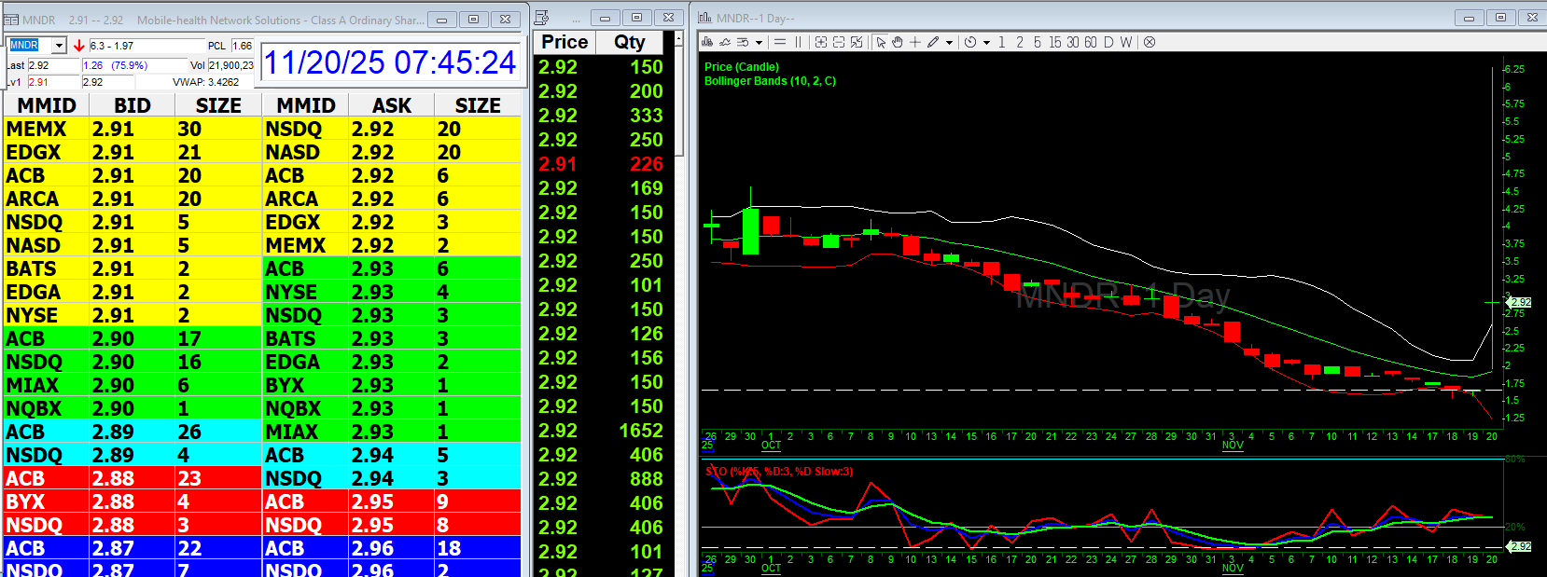Click the Price column header
The height and width of the screenshot is (577, 1547).
(564, 42)
